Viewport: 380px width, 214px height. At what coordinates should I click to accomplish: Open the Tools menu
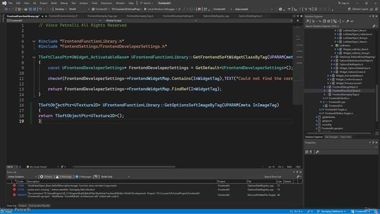pyautogui.click(x=94, y=3)
